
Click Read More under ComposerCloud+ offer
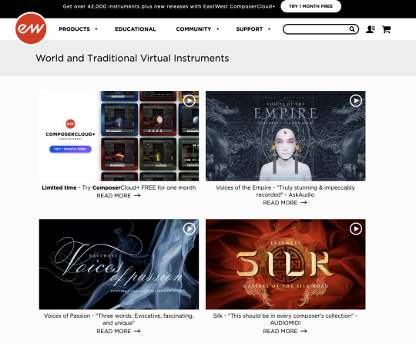point(119,196)
